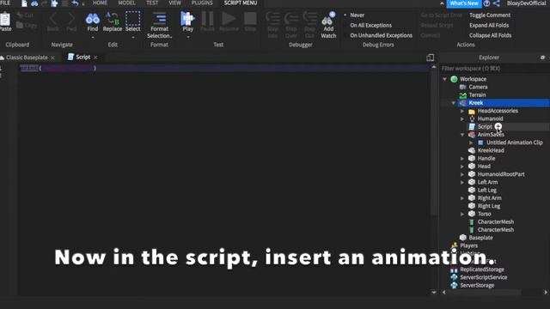Image resolution: width=550 pixels, height=309 pixels.
Task: Click the help question mark icon
Action: (x=486, y=3)
